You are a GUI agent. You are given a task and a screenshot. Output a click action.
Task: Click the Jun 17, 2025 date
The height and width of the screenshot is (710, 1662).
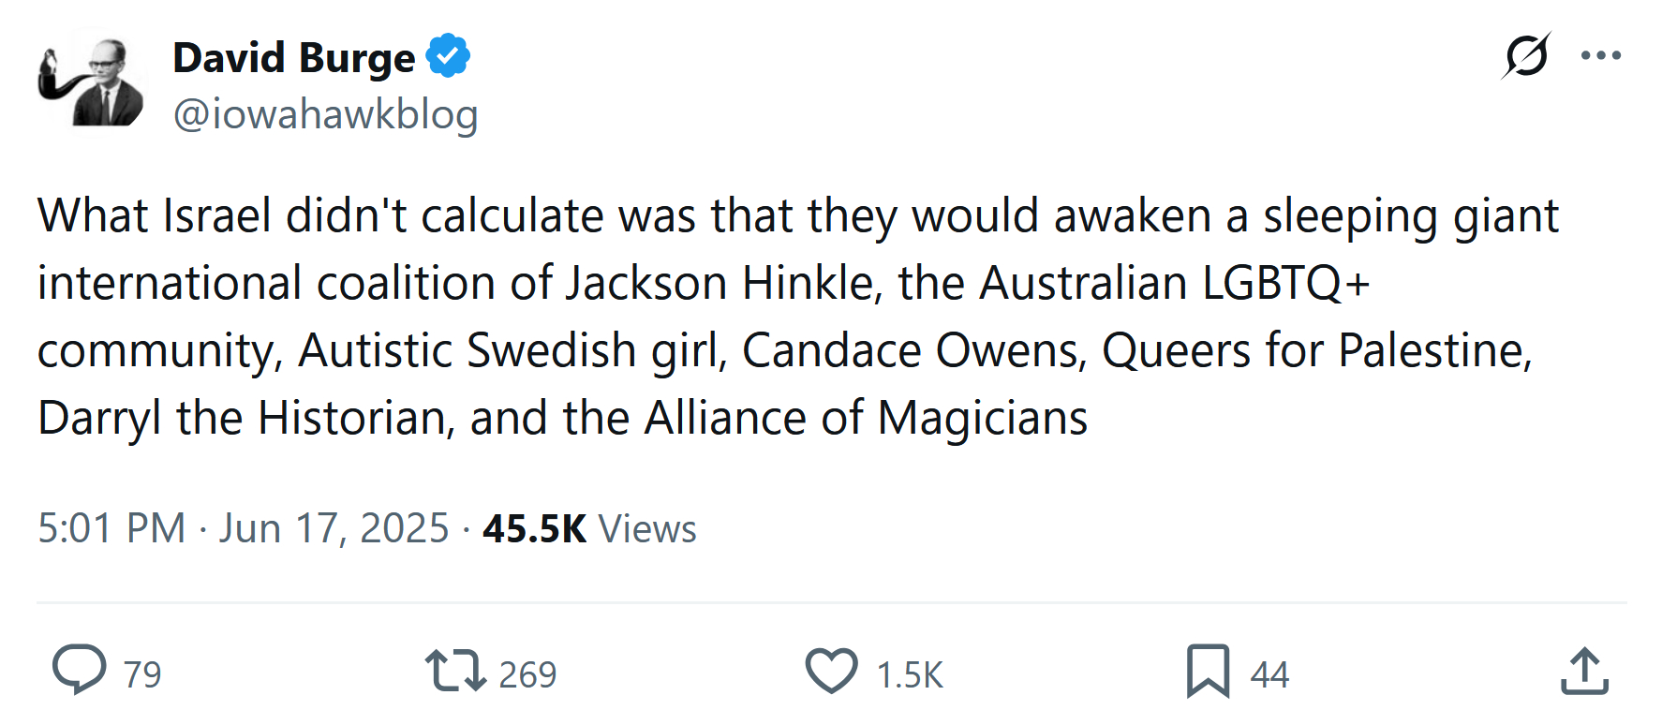click(334, 528)
